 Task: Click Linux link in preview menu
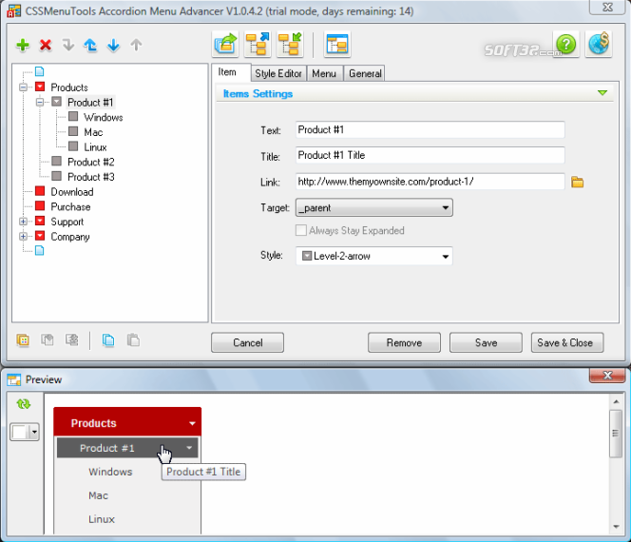[x=102, y=519]
